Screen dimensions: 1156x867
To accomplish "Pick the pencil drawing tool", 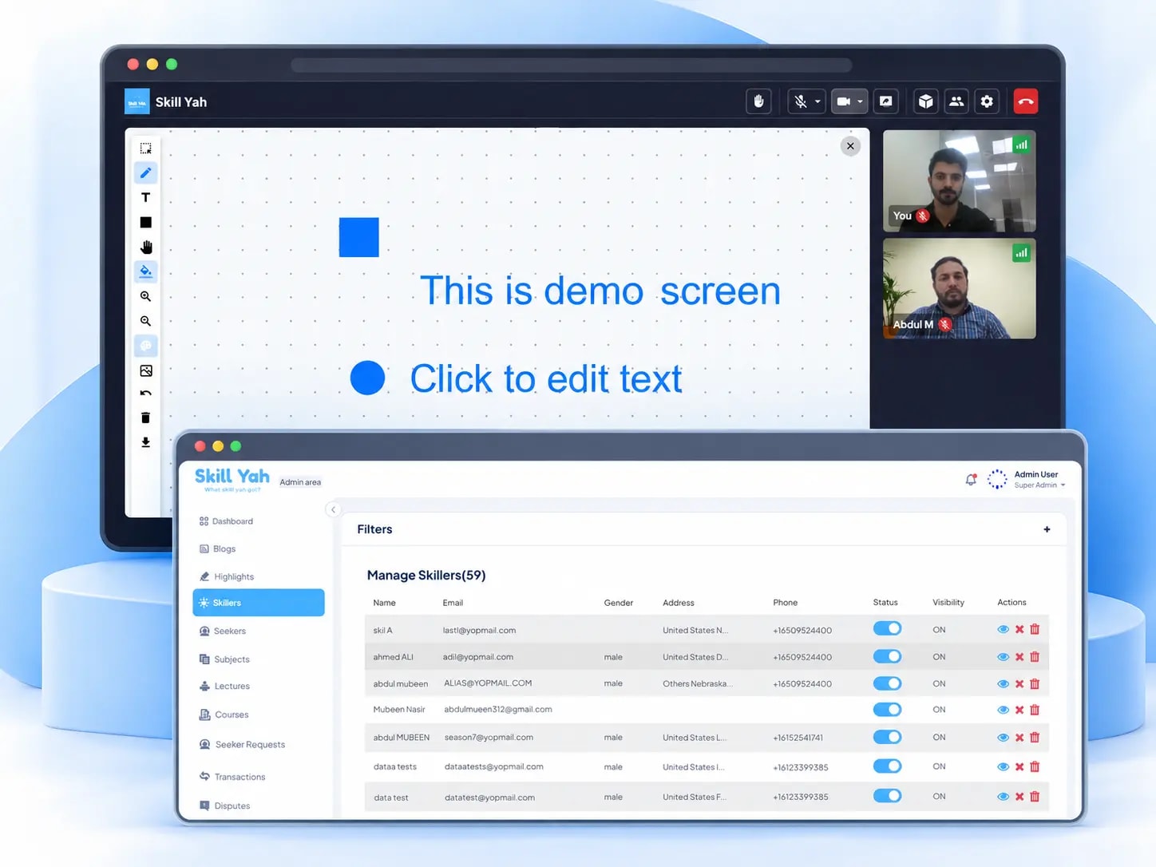I will (145, 172).
